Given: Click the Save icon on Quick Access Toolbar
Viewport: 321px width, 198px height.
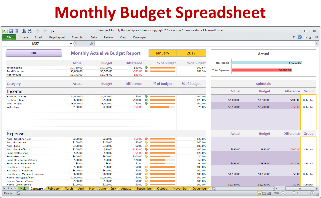Looking at the screenshot, I should [x=11, y=31].
